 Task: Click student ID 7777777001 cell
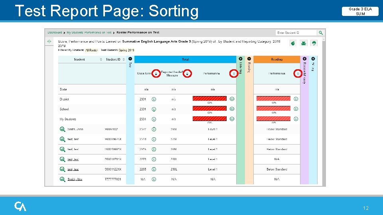point(113,179)
